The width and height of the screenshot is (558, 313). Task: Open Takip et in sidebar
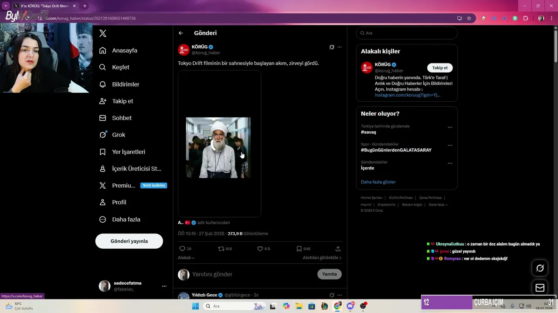click(x=116, y=101)
